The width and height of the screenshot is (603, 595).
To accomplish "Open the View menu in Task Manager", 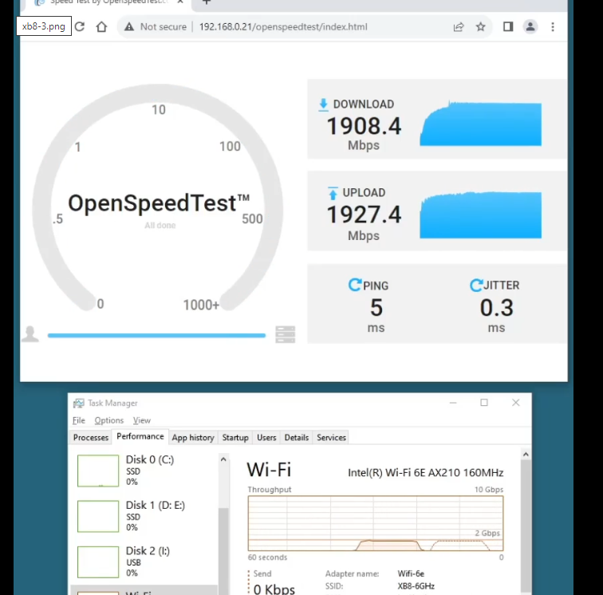I will pos(142,420).
